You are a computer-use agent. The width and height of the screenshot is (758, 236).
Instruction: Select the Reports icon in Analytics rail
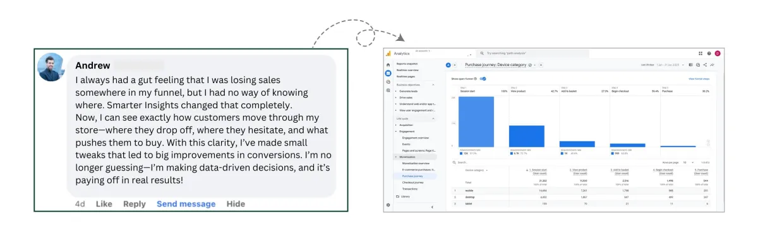pos(388,73)
